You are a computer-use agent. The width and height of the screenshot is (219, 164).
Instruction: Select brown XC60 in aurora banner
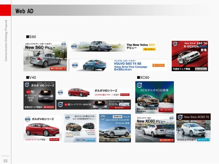tap(148, 101)
